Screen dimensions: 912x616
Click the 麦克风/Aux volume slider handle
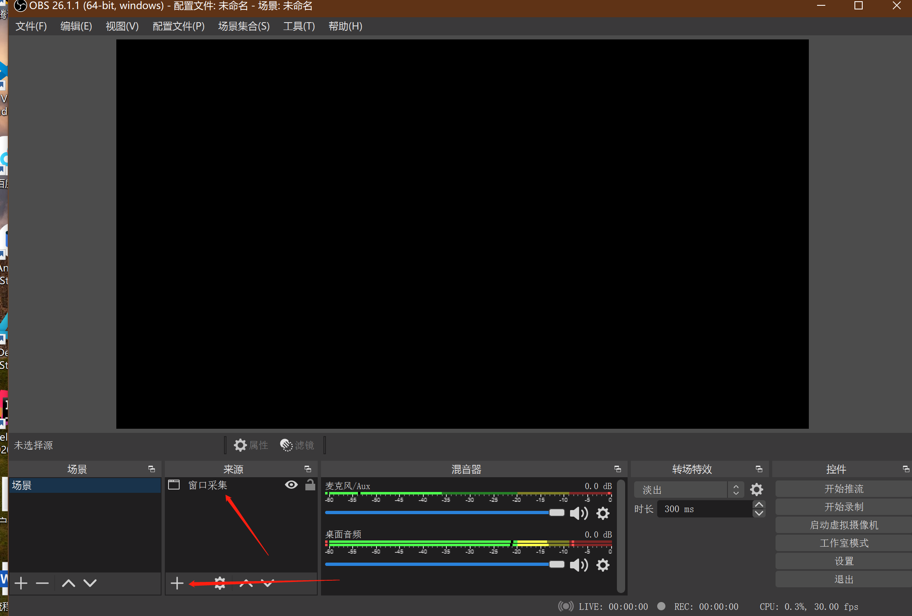click(557, 513)
